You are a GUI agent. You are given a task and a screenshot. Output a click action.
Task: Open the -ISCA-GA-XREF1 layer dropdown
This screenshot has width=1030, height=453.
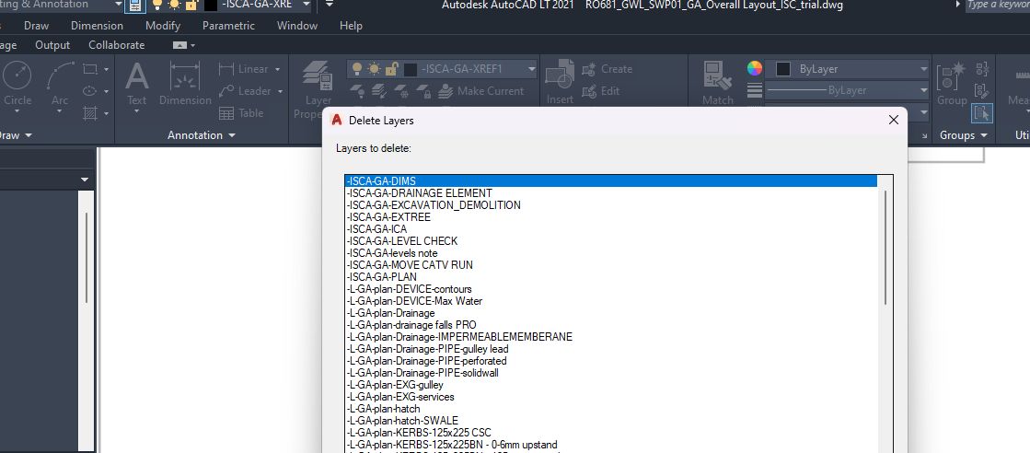pos(530,69)
